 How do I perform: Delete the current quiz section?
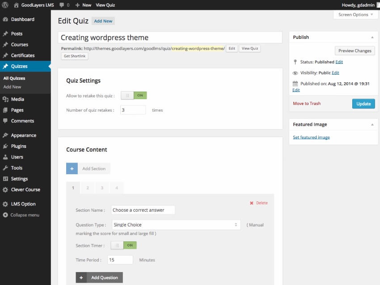259,203
